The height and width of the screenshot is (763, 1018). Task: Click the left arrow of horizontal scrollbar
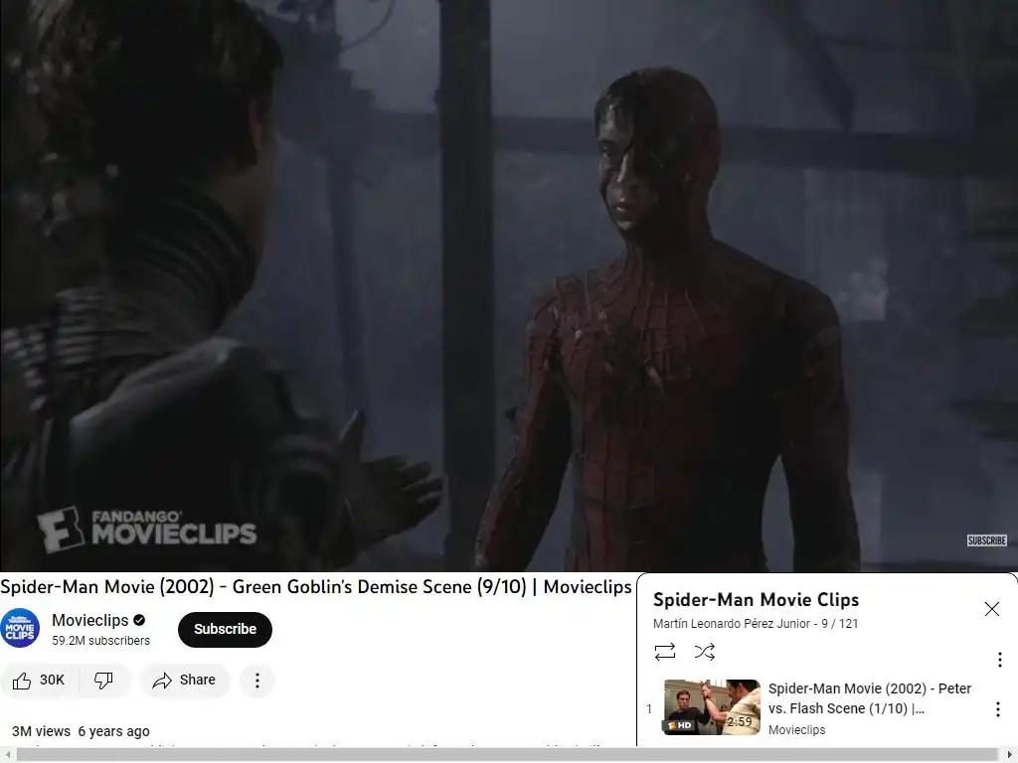click(7, 755)
